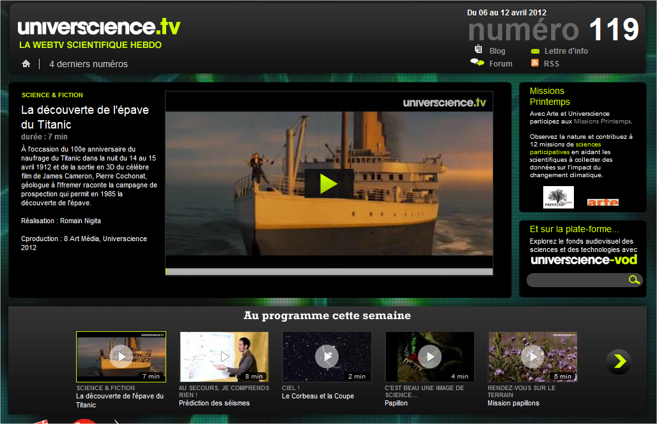Image resolution: width=657 pixels, height=424 pixels.
Task: Click the durée : 7 min text
Action: (x=44, y=137)
